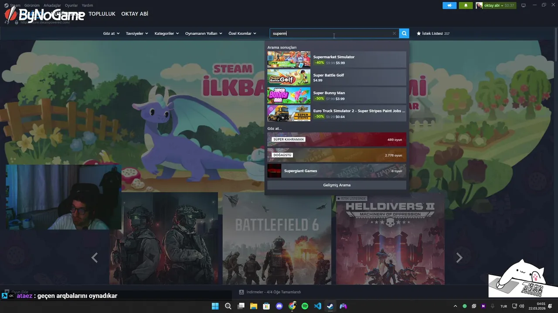Viewport: 558px width, 313px height.
Task: Open the notification center bell in the tray
Action: pos(551,306)
